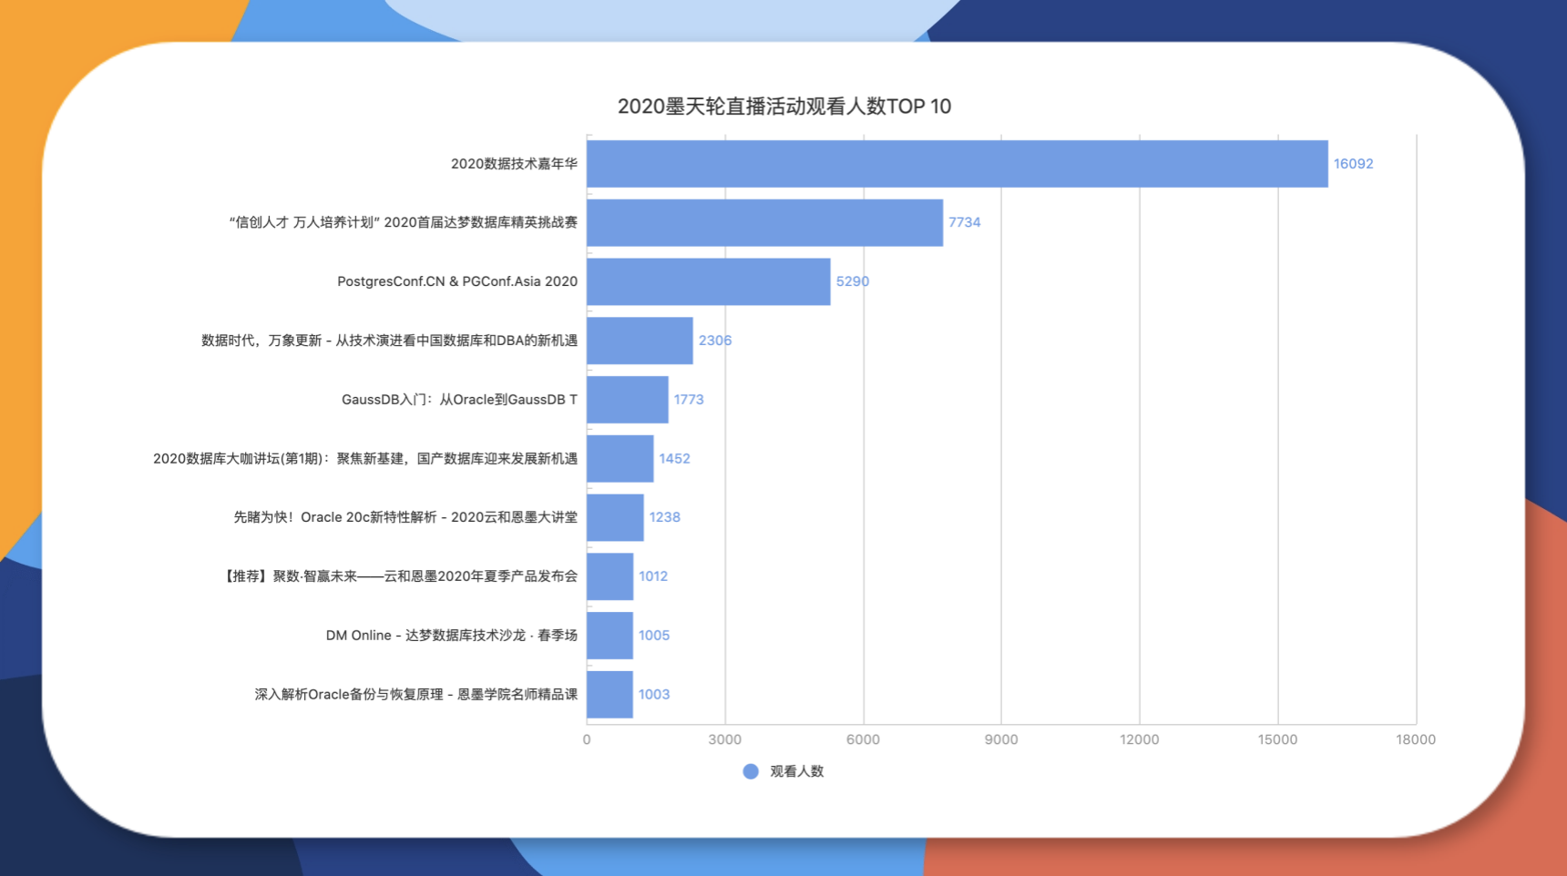Select the 数据时代，万象更新 label

tap(389, 341)
